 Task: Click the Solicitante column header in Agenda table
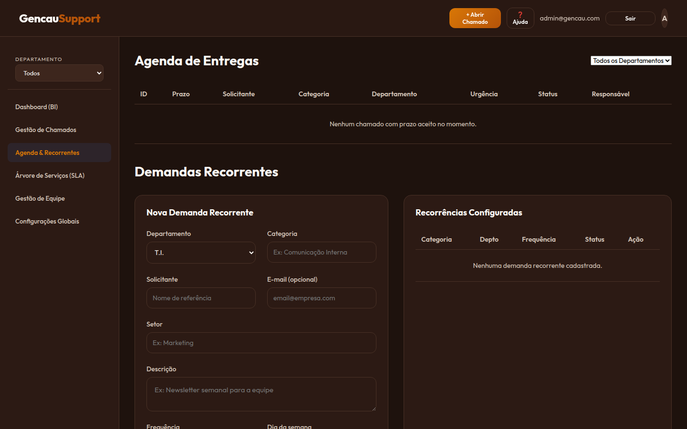(239, 94)
